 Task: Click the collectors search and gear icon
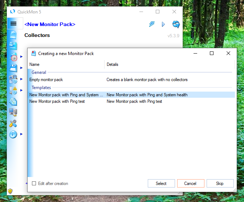tap(13, 79)
